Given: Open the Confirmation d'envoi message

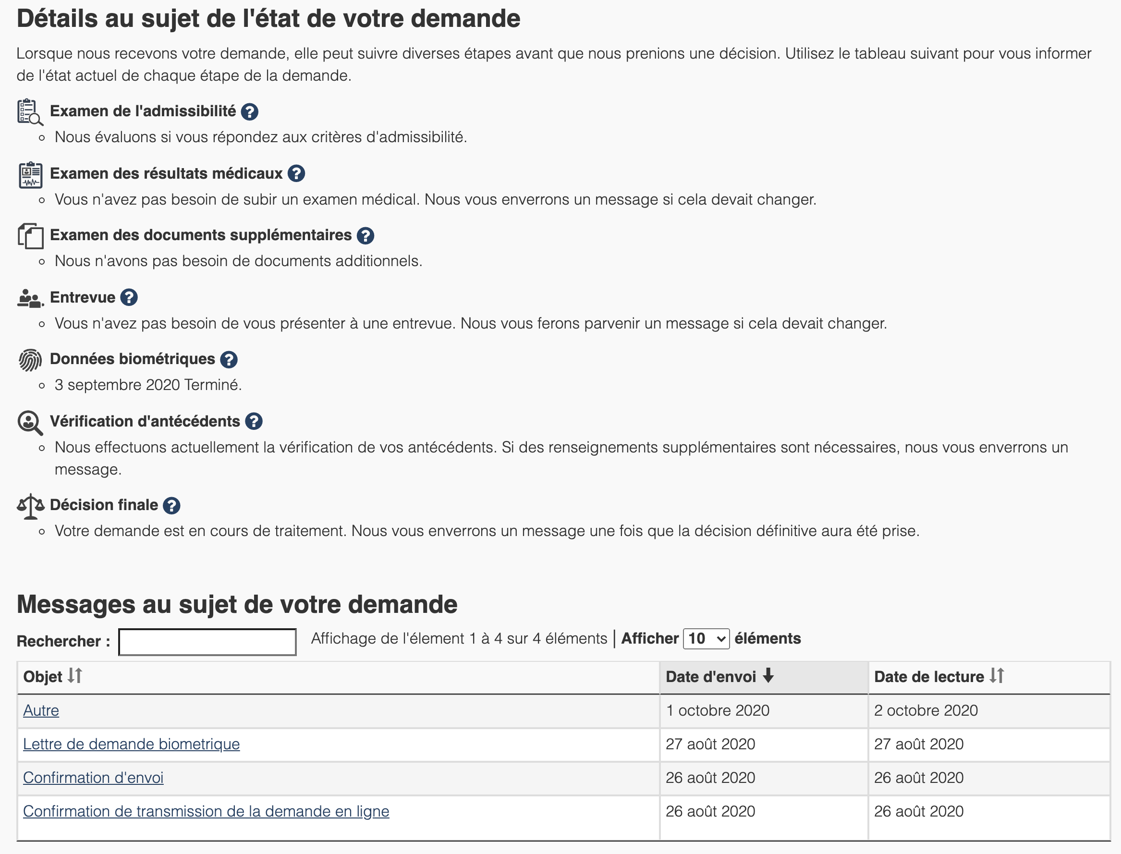Looking at the screenshot, I should [93, 778].
